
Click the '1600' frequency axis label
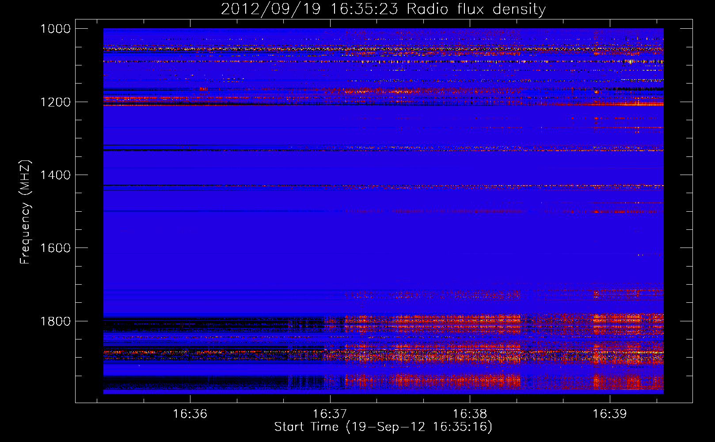(55, 248)
